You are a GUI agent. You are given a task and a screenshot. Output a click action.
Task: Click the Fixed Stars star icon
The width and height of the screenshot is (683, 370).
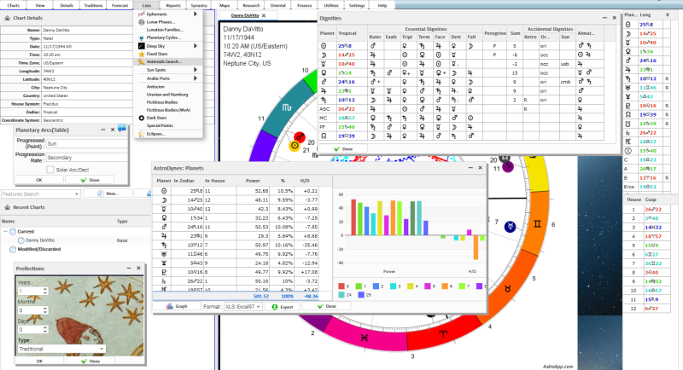[141, 54]
